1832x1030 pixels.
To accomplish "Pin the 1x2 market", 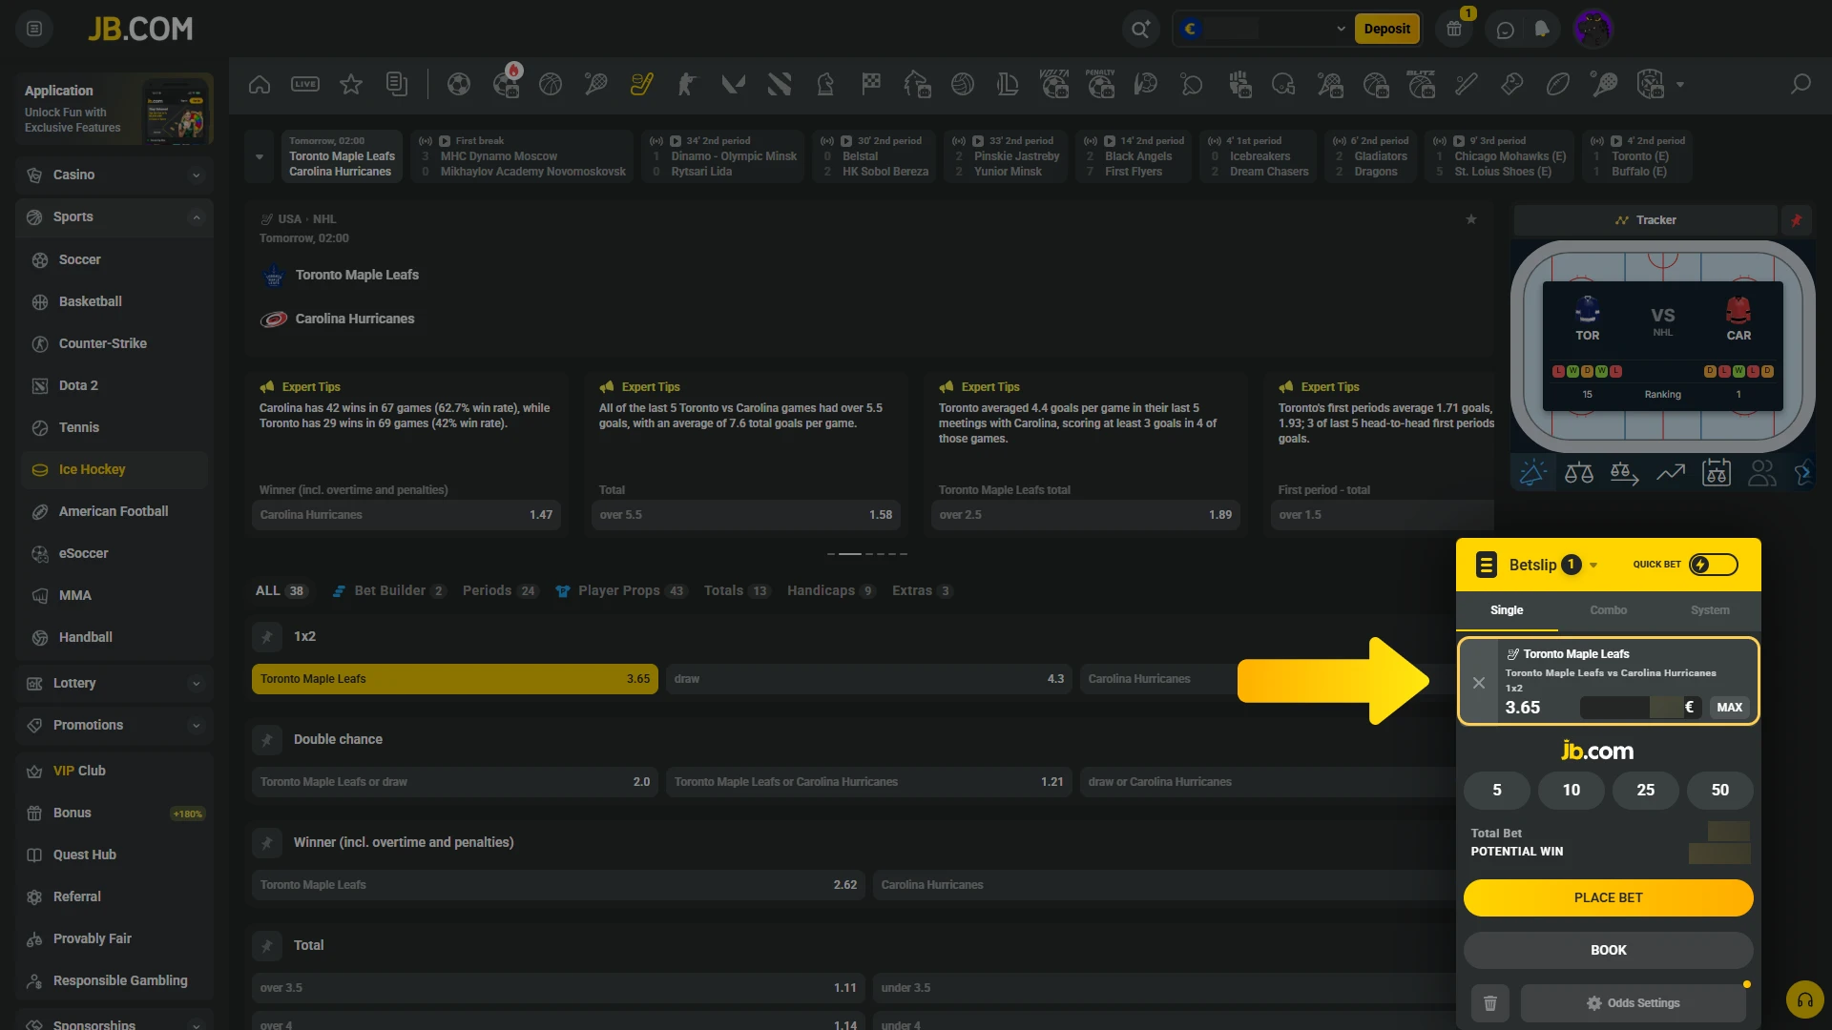I will [267, 636].
